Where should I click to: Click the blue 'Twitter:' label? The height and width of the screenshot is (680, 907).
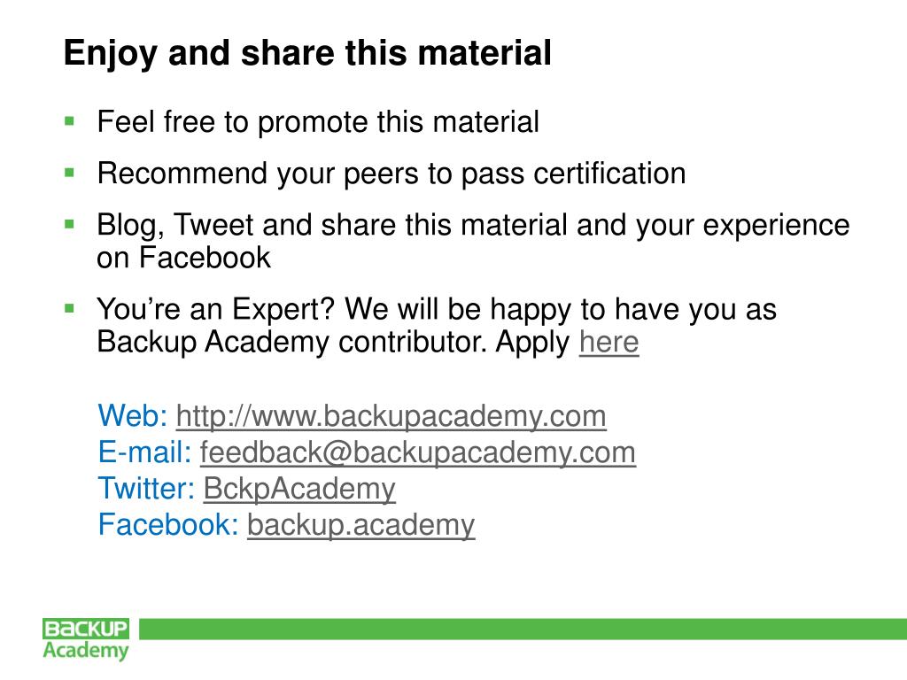pos(146,489)
